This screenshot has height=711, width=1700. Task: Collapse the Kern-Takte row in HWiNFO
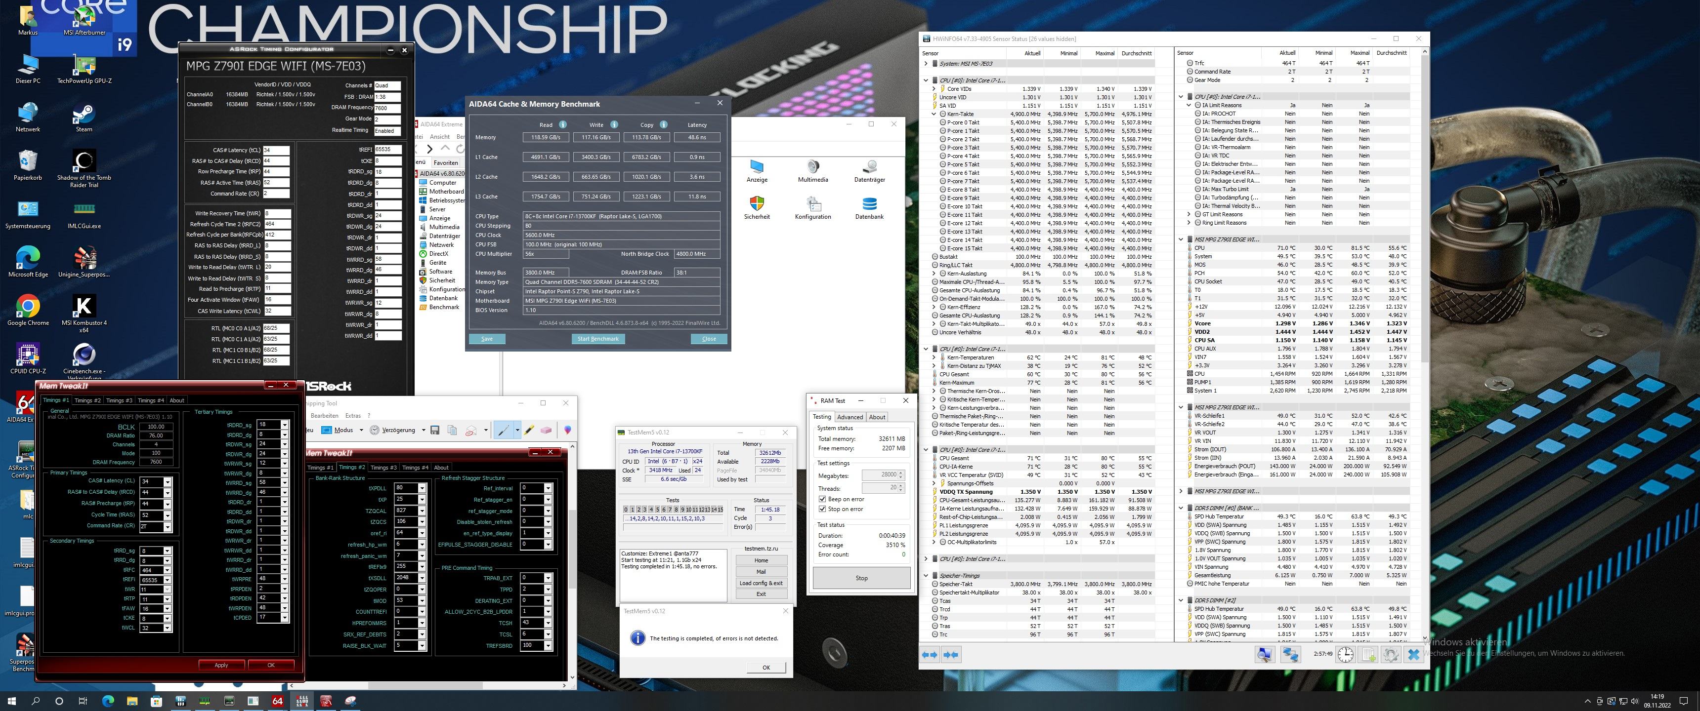pyautogui.click(x=934, y=114)
